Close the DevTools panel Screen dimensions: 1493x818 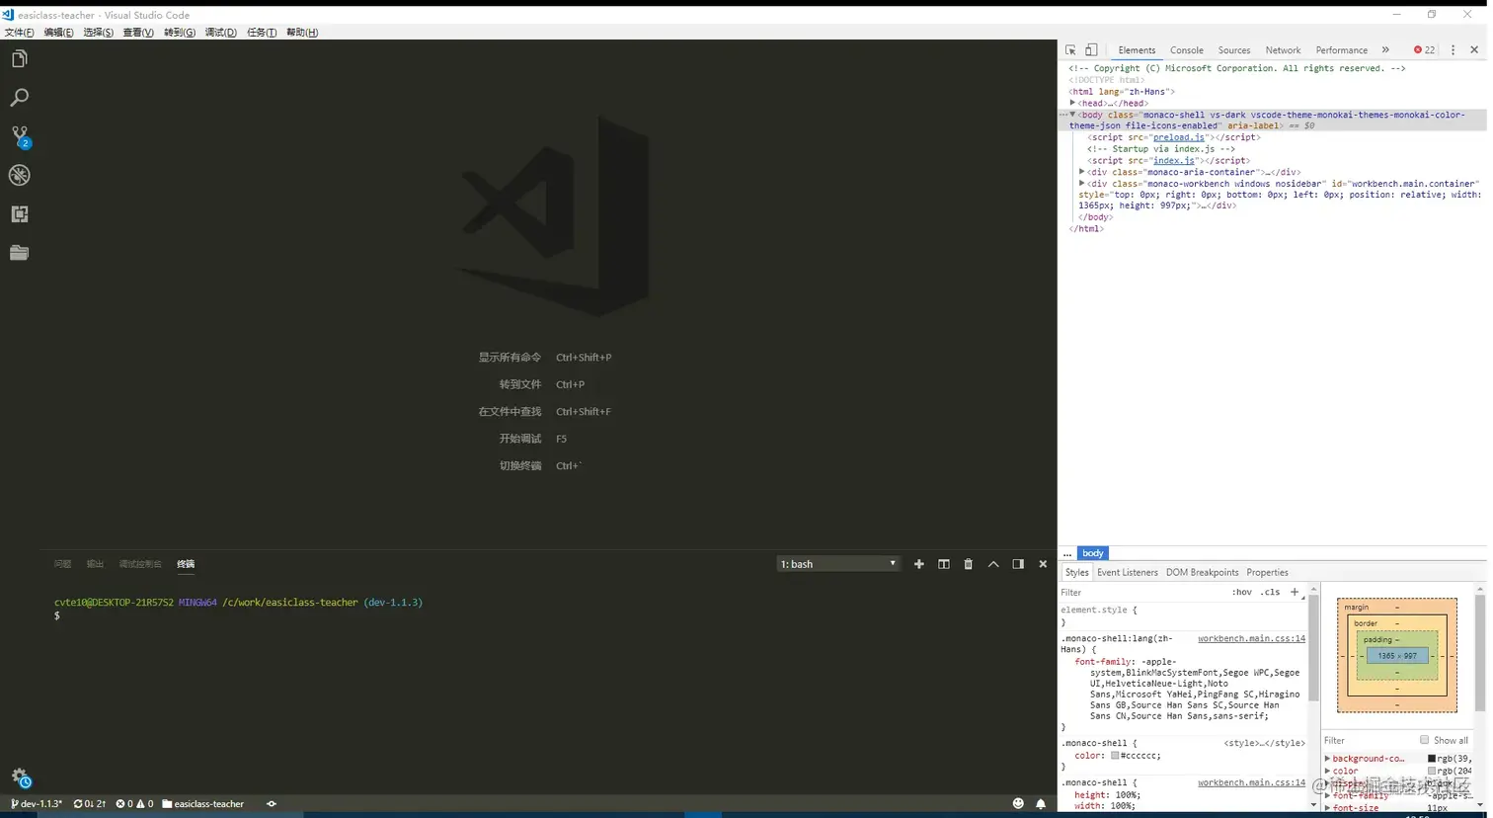(x=1474, y=50)
